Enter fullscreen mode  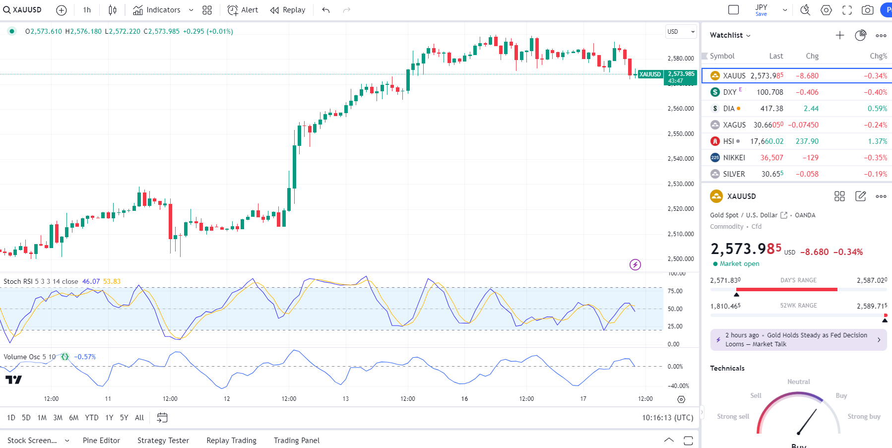pos(847,10)
